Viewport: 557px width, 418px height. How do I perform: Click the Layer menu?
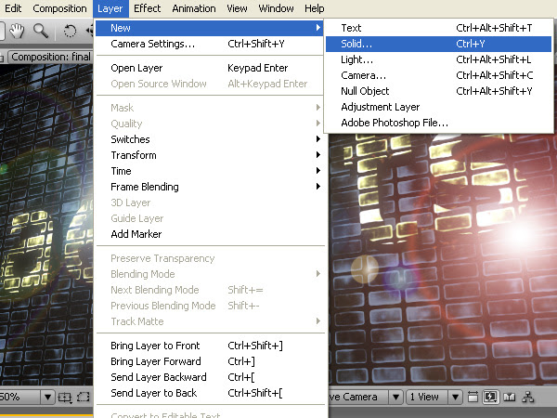(110, 8)
